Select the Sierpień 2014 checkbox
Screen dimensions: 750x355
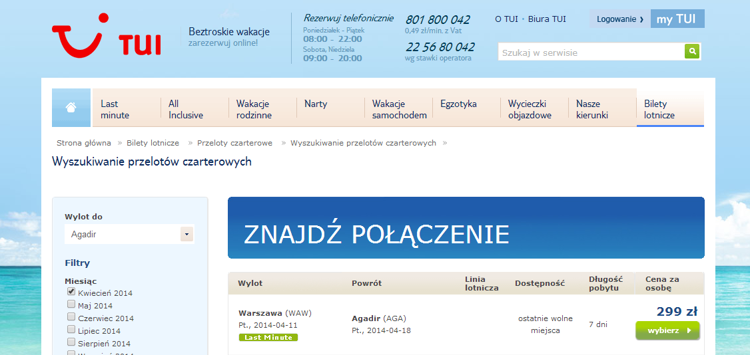pyautogui.click(x=71, y=342)
